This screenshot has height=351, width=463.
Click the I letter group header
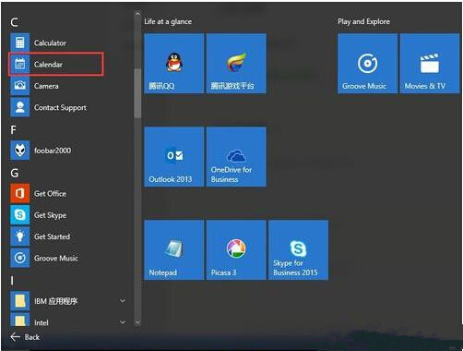(x=12, y=281)
